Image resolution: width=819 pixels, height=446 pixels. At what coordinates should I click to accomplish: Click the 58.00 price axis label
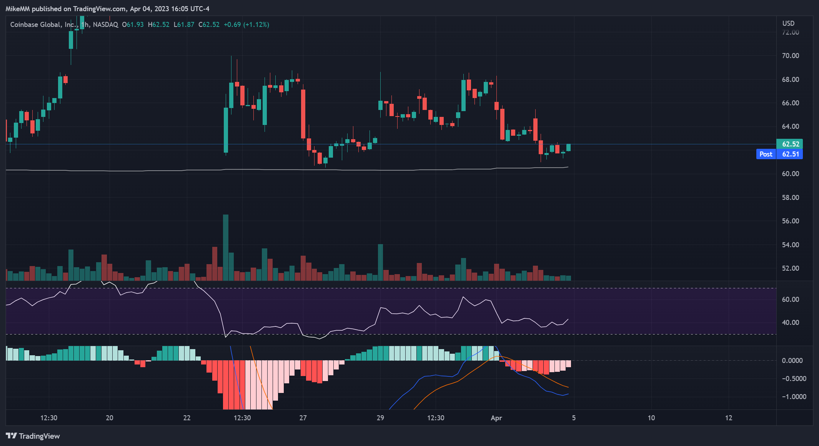[791, 198]
